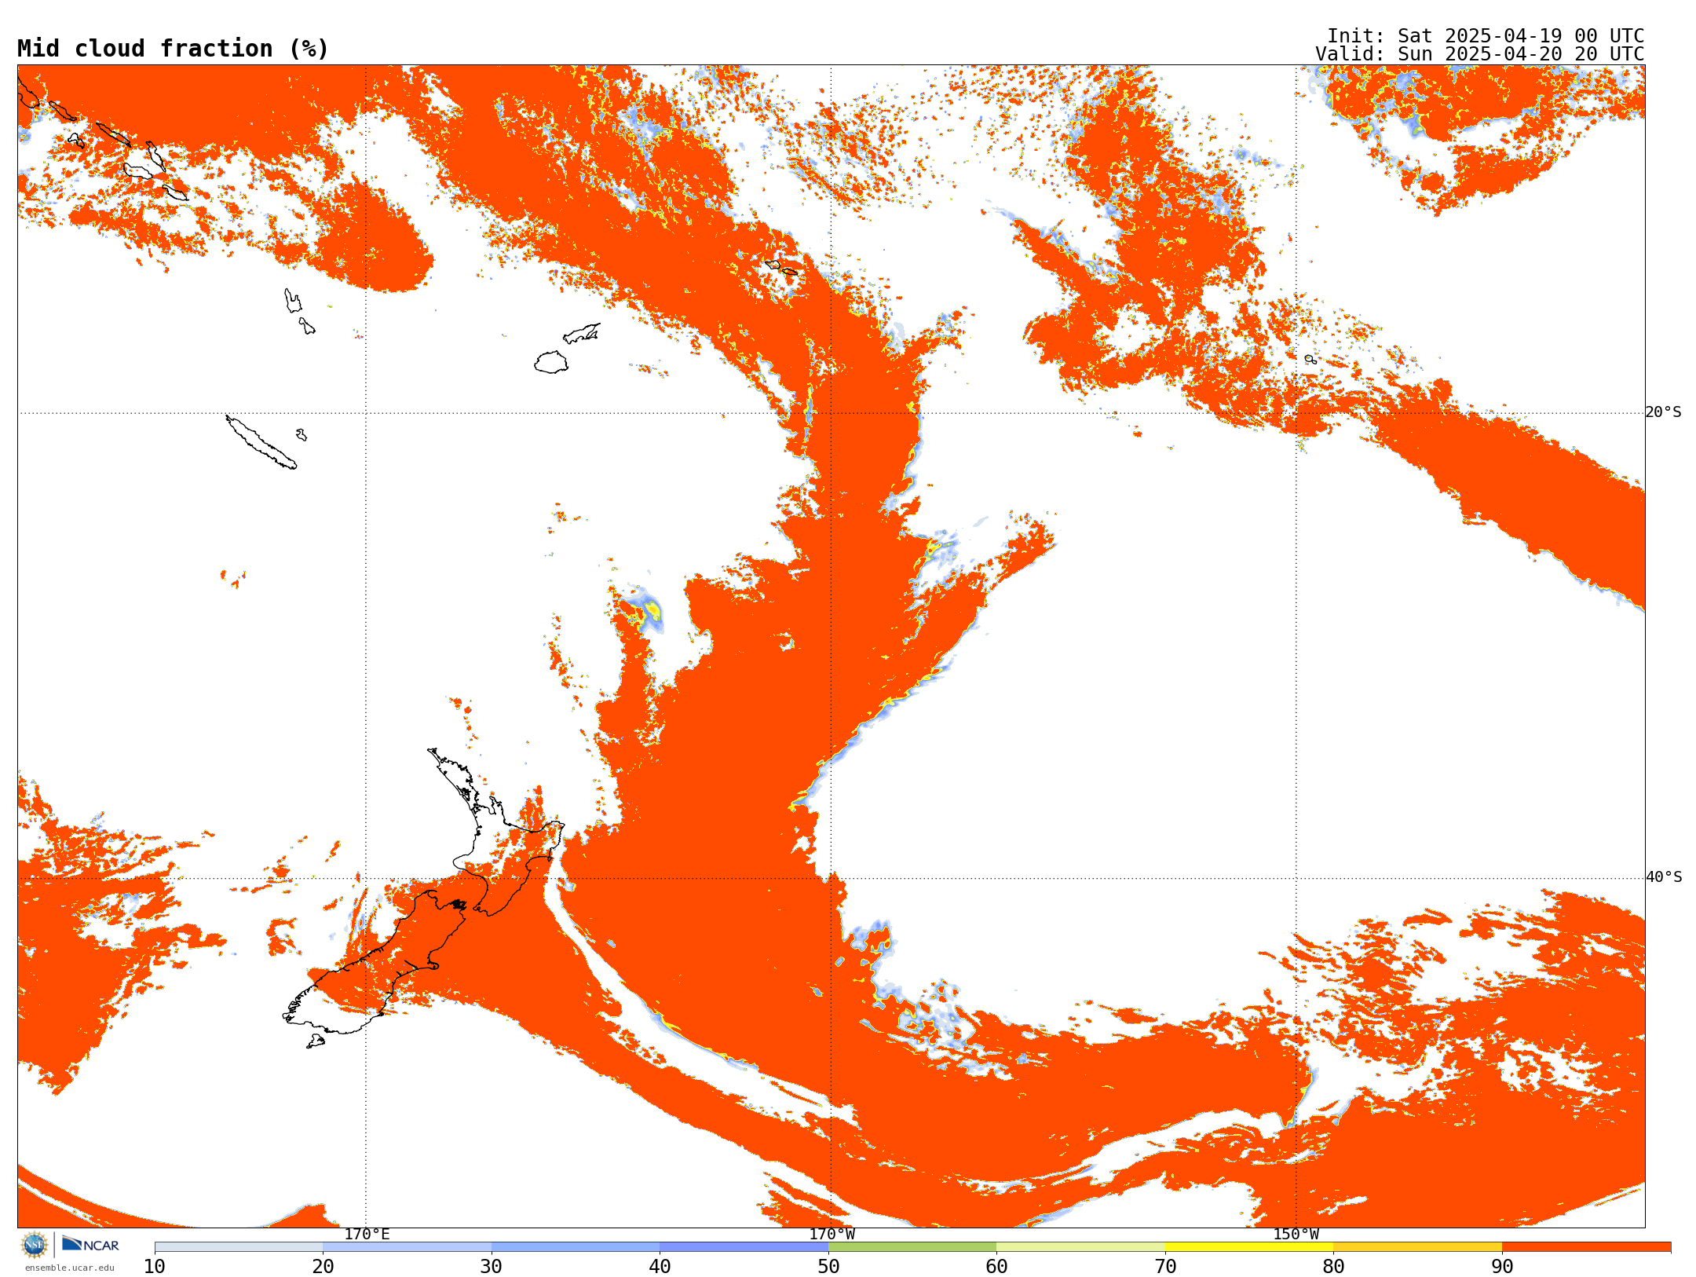Click the New Caledonia island outline
1696x1277 pixels.
tap(261, 442)
